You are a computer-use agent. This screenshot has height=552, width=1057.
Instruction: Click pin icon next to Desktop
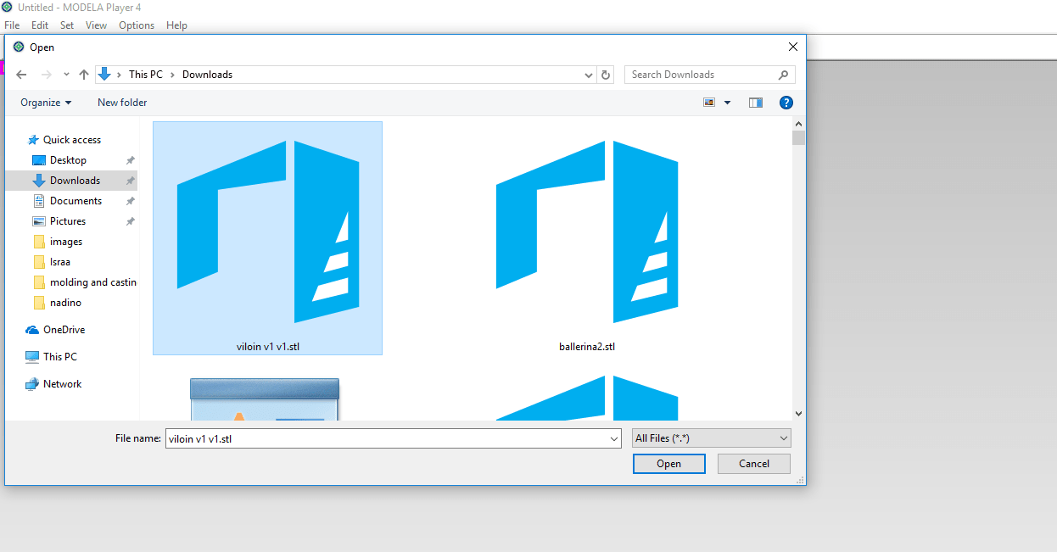click(x=130, y=160)
